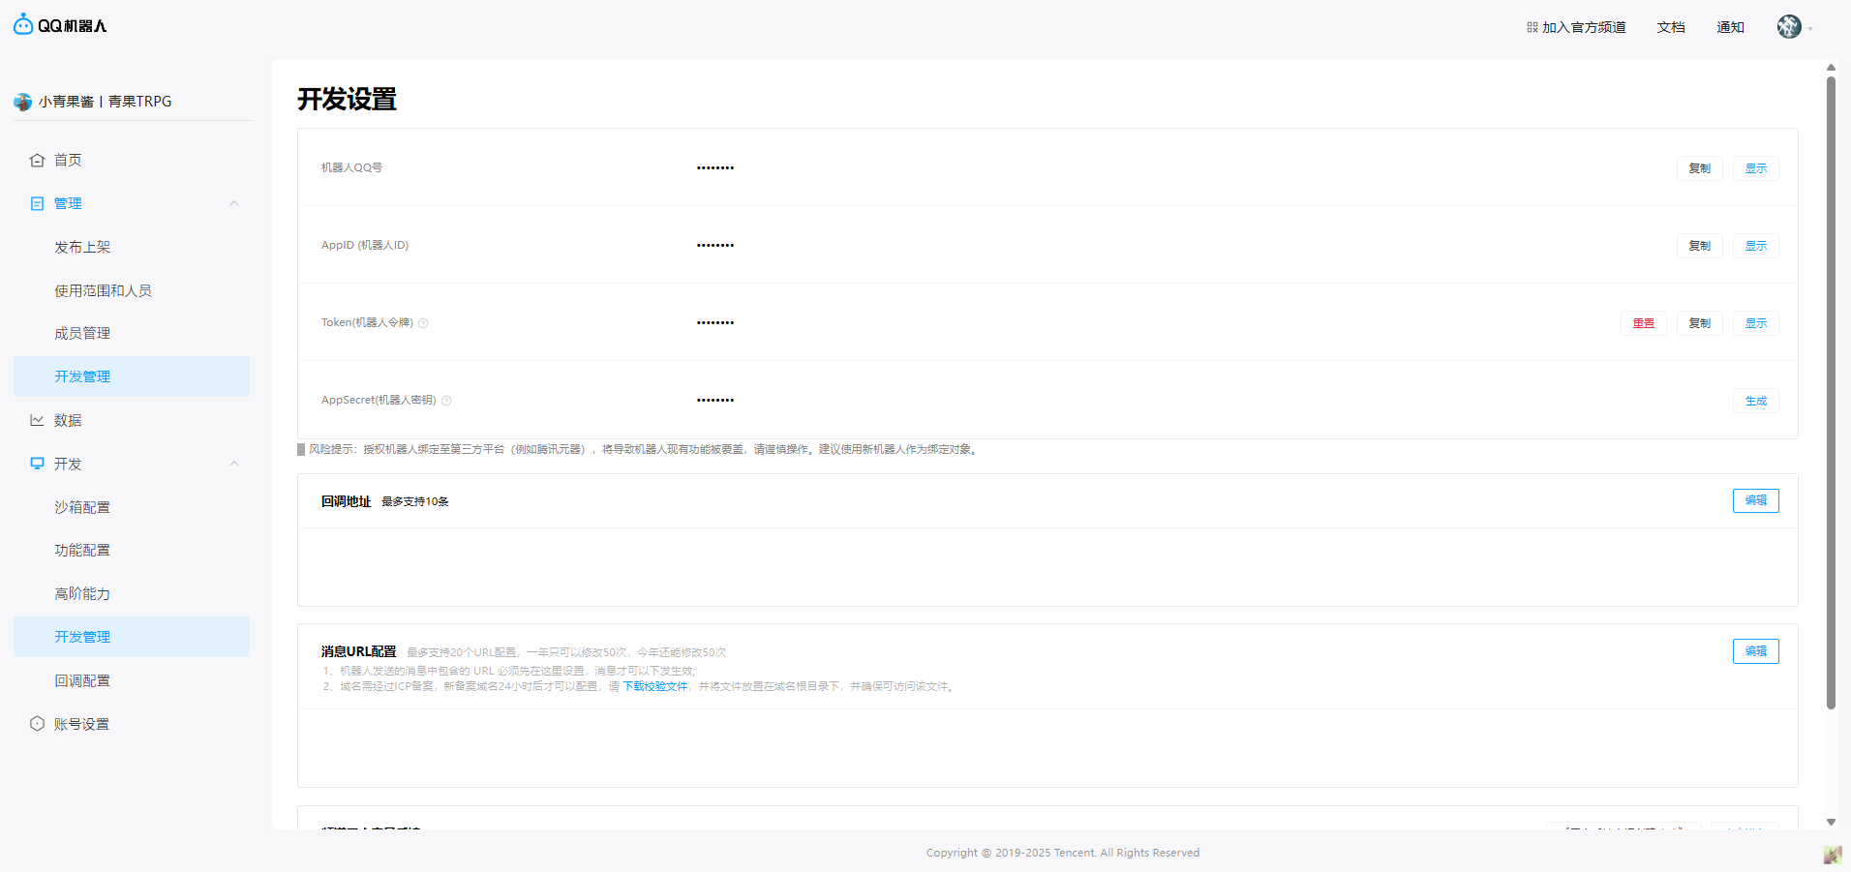Click the 数据 chart icon
This screenshot has height=872, width=1851.
click(x=37, y=420)
